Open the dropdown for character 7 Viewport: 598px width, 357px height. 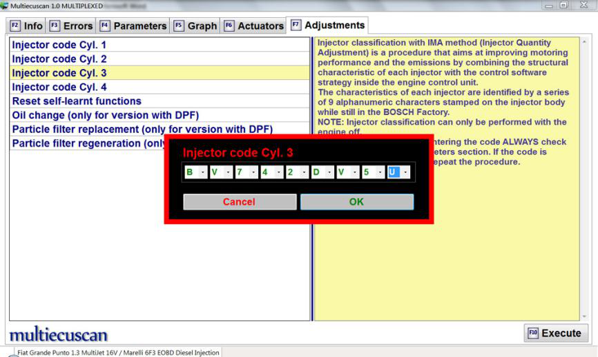click(x=252, y=172)
